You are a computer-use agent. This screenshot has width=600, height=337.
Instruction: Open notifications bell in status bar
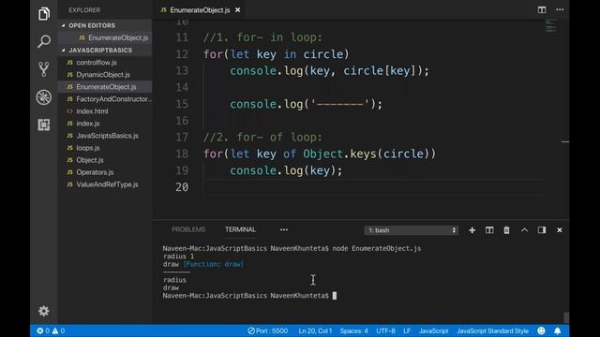pos(558,330)
